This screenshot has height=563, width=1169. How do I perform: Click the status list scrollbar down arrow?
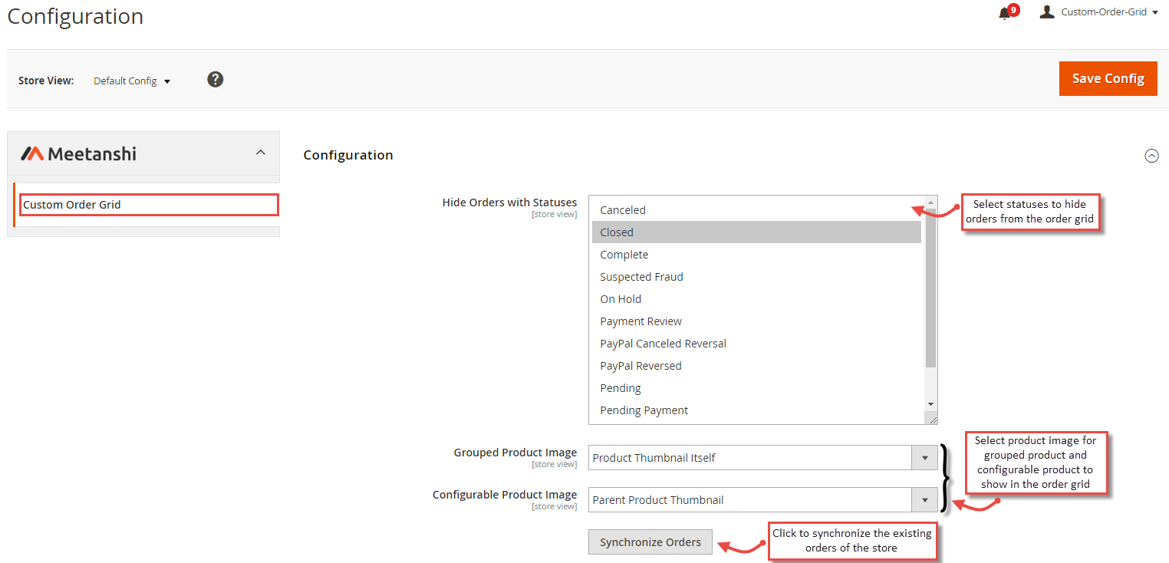point(930,404)
